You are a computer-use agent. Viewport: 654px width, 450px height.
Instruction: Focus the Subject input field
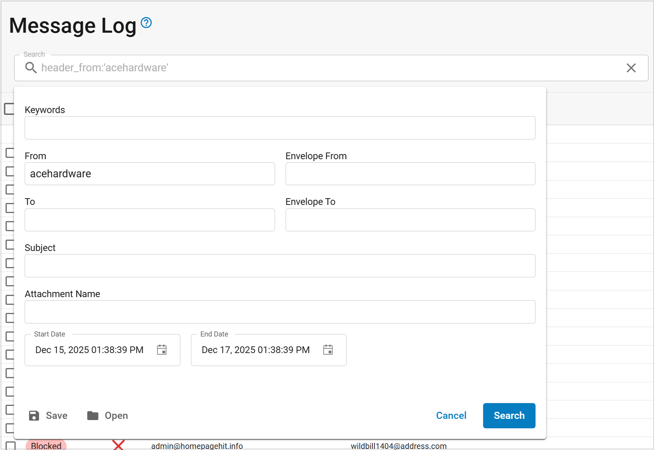point(280,266)
